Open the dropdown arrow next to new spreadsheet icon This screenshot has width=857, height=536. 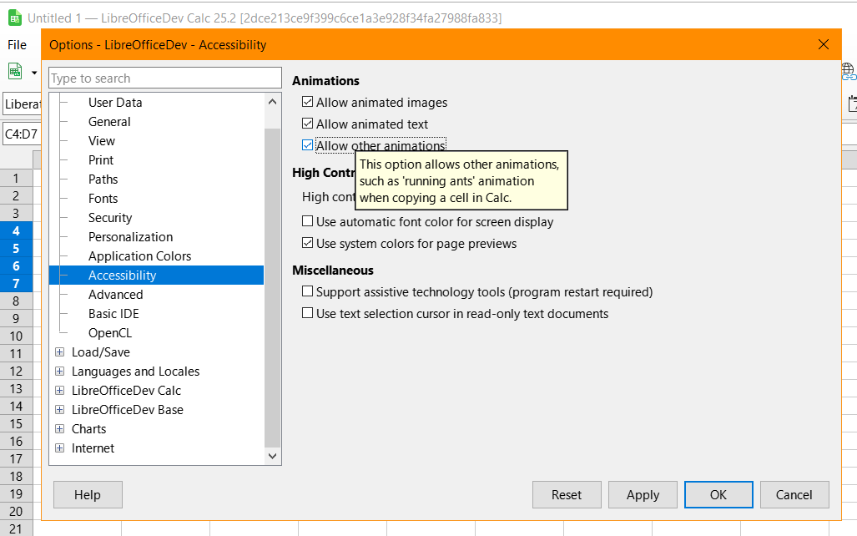[x=34, y=72]
